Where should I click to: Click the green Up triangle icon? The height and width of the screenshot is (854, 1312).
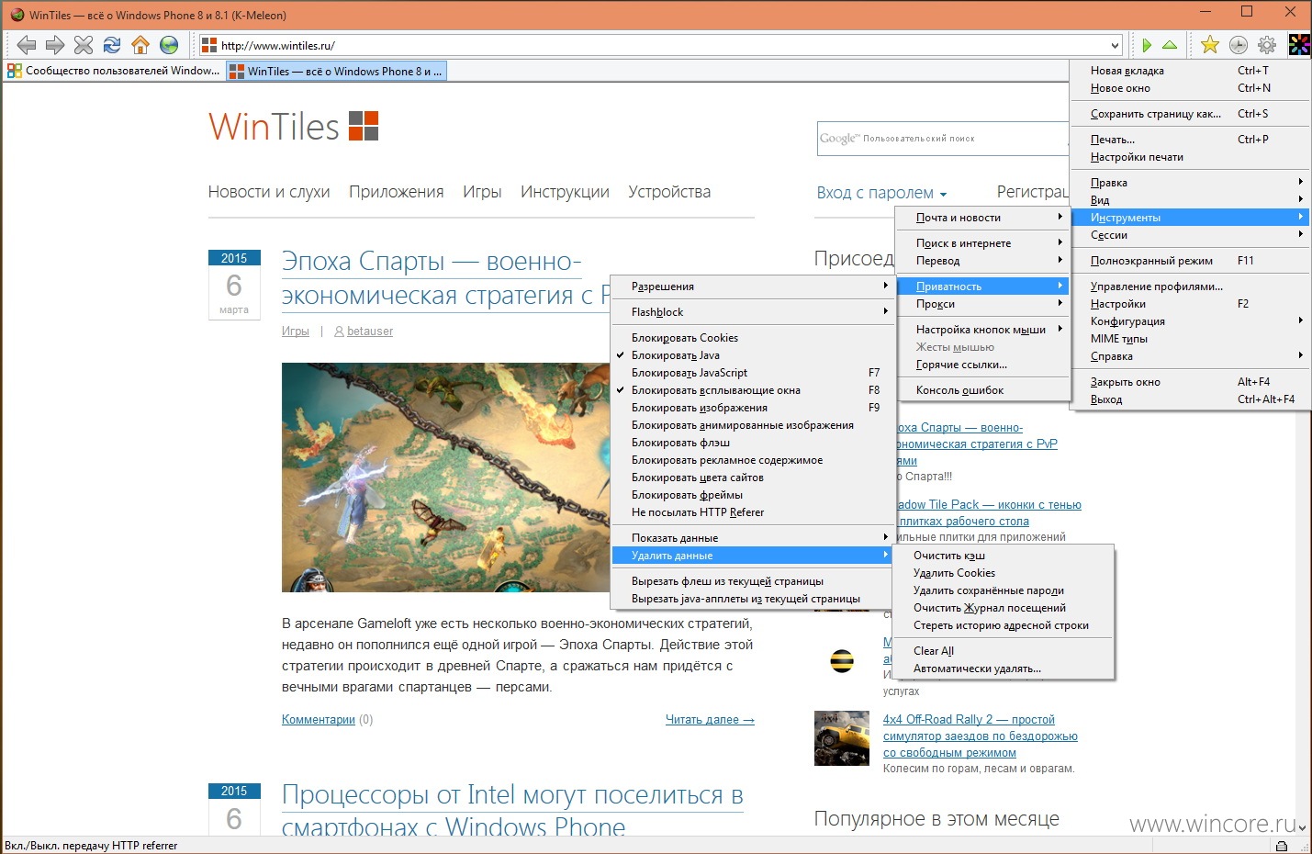pyautogui.click(x=1170, y=45)
